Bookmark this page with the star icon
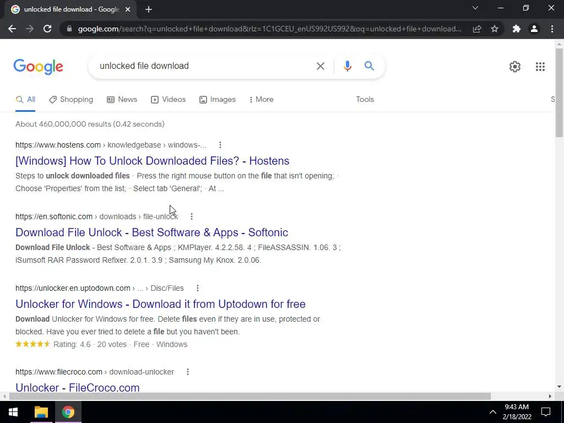 (x=495, y=29)
